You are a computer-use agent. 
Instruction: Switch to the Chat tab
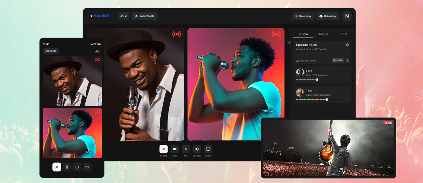344,34
